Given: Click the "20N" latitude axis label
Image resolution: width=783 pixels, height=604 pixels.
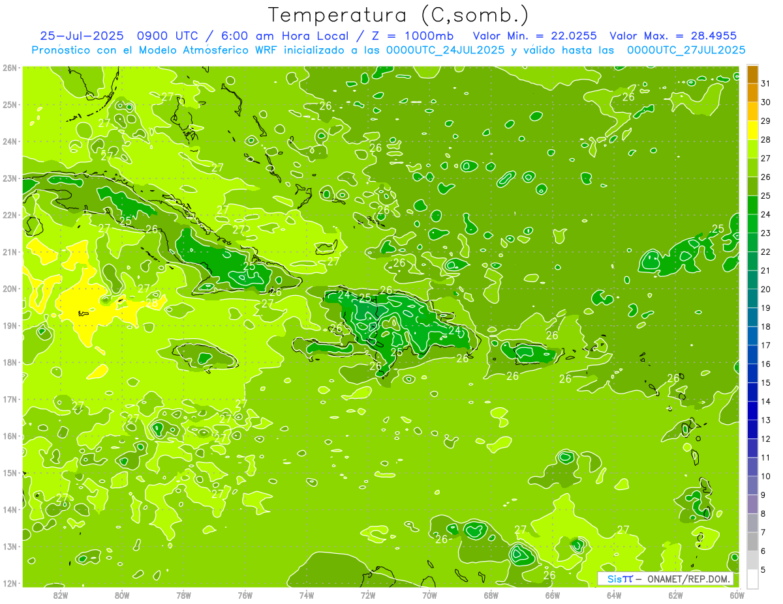Looking at the screenshot, I should point(10,289).
